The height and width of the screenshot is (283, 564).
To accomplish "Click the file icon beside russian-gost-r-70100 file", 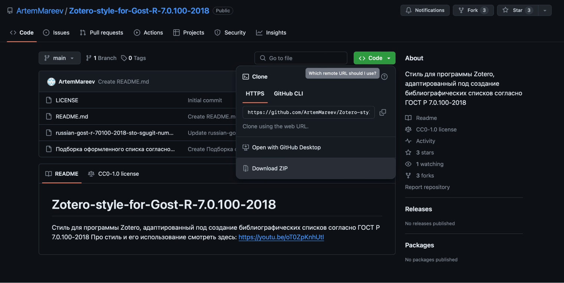I will [49, 133].
